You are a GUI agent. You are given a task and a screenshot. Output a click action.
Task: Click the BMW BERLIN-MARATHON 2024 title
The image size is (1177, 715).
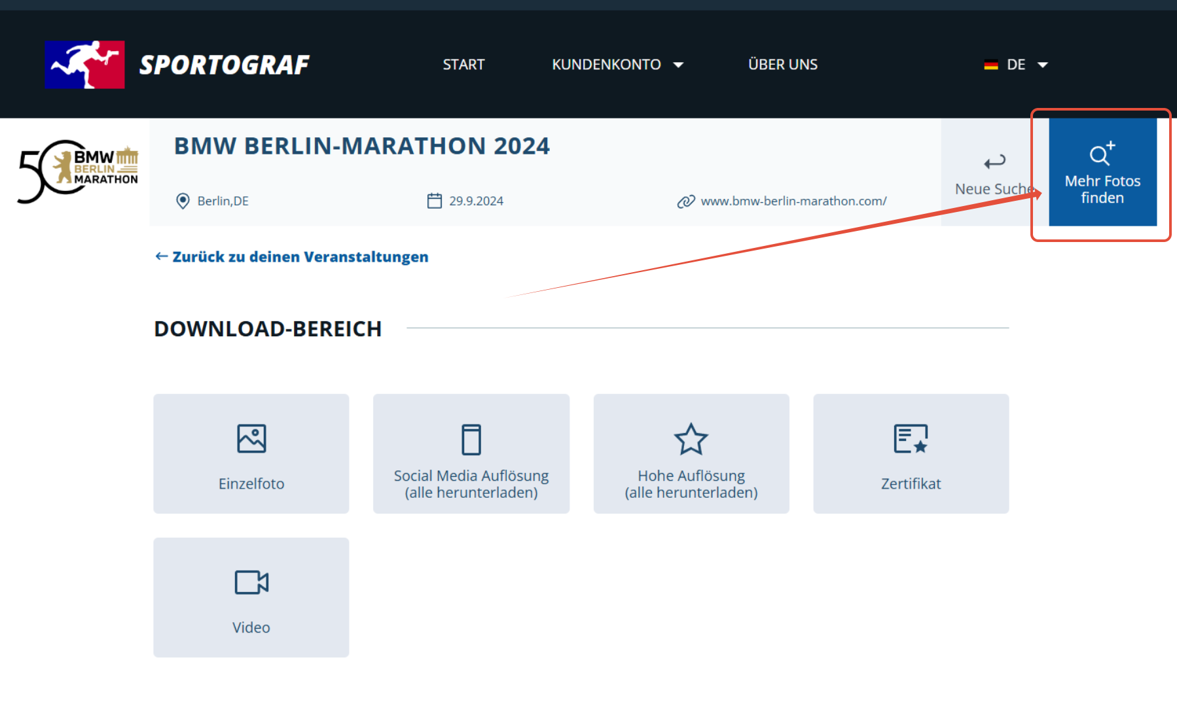click(362, 146)
